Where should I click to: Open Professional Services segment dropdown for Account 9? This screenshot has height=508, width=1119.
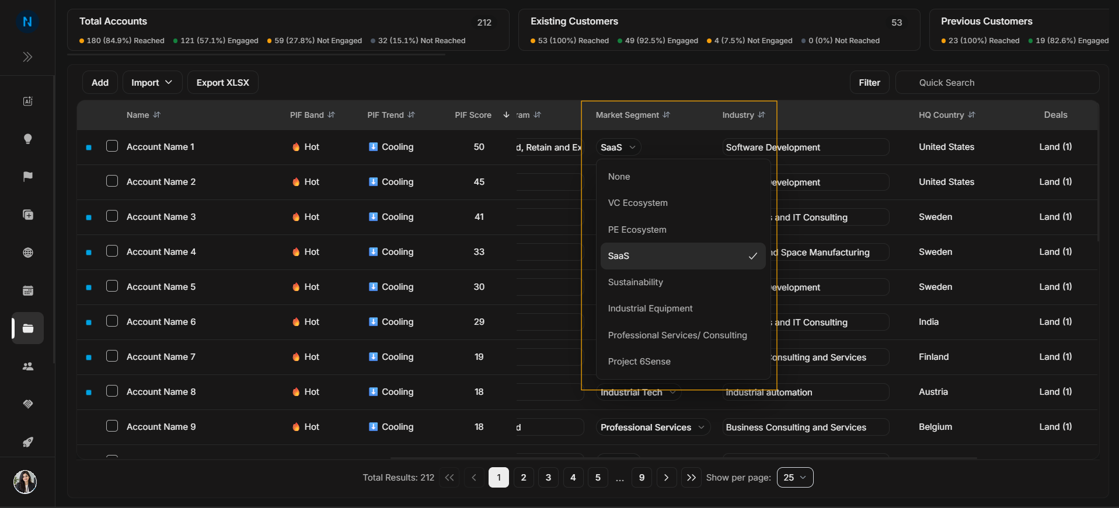653,428
